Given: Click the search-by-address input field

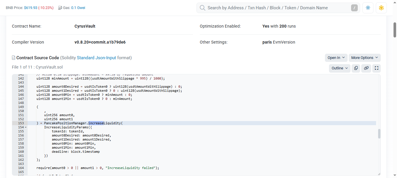Looking at the screenshot, I should click(276, 8).
